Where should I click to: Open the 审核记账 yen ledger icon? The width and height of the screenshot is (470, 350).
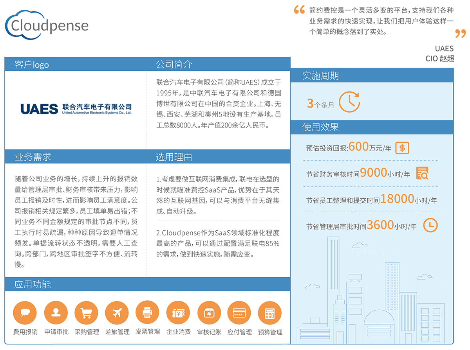pos(209,313)
